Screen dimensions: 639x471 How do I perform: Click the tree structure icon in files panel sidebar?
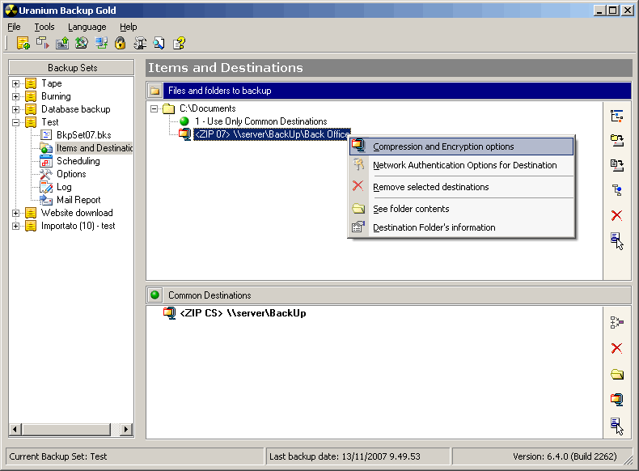[x=616, y=117]
